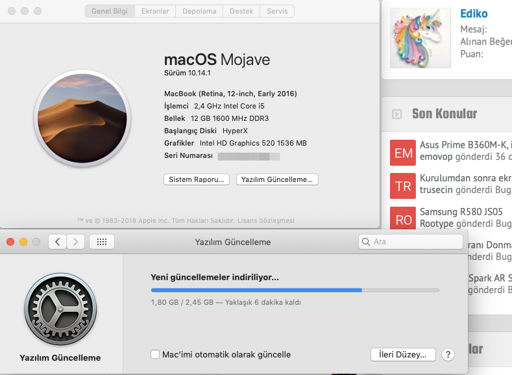
Task: Open İleri Düzey options
Action: 402,355
